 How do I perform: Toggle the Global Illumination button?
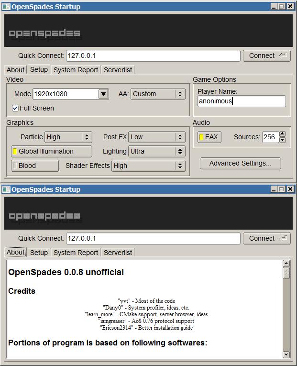[x=52, y=152]
